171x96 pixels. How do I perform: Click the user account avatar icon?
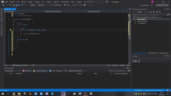click(x=152, y=2)
